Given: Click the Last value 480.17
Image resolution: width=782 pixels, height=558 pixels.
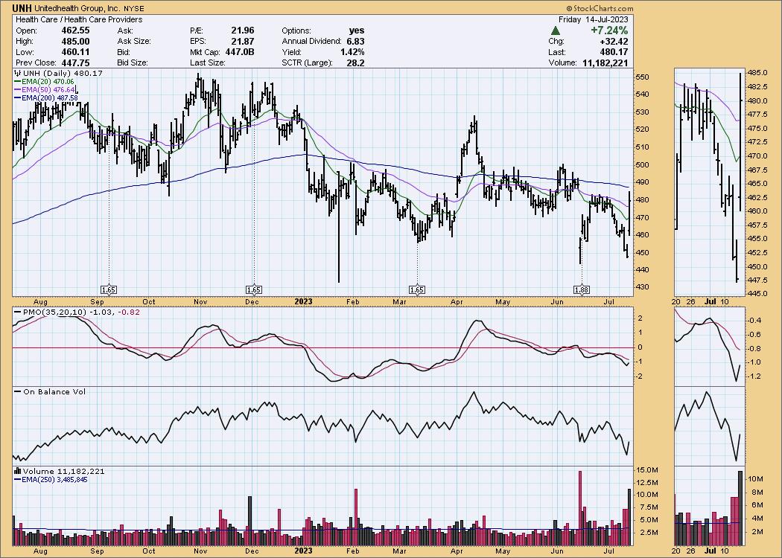Looking at the screenshot, I should coord(614,52).
